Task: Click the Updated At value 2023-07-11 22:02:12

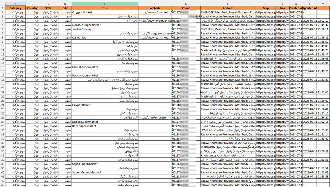Action: point(316,20)
